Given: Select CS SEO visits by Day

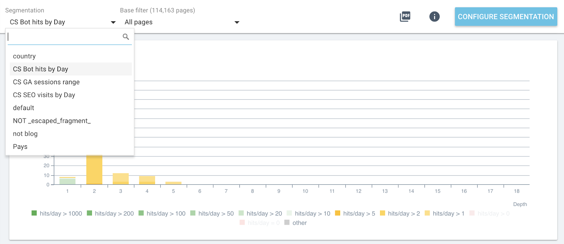Looking at the screenshot, I should click(44, 95).
